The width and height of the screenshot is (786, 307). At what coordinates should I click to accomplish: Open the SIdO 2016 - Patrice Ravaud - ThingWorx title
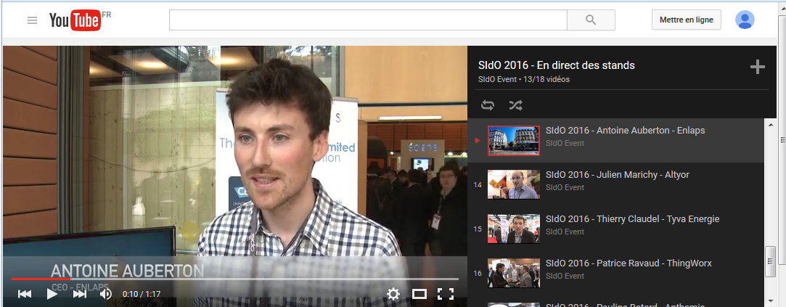629,263
